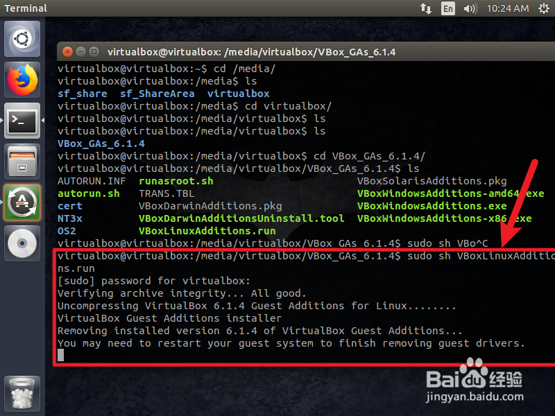555x416 pixels.
Task: Click 'Verifying archive integrity... All good.' line
Action: 182,293
